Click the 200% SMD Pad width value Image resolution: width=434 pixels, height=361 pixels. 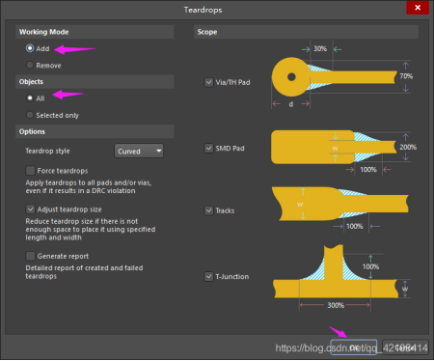coord(408,147)
